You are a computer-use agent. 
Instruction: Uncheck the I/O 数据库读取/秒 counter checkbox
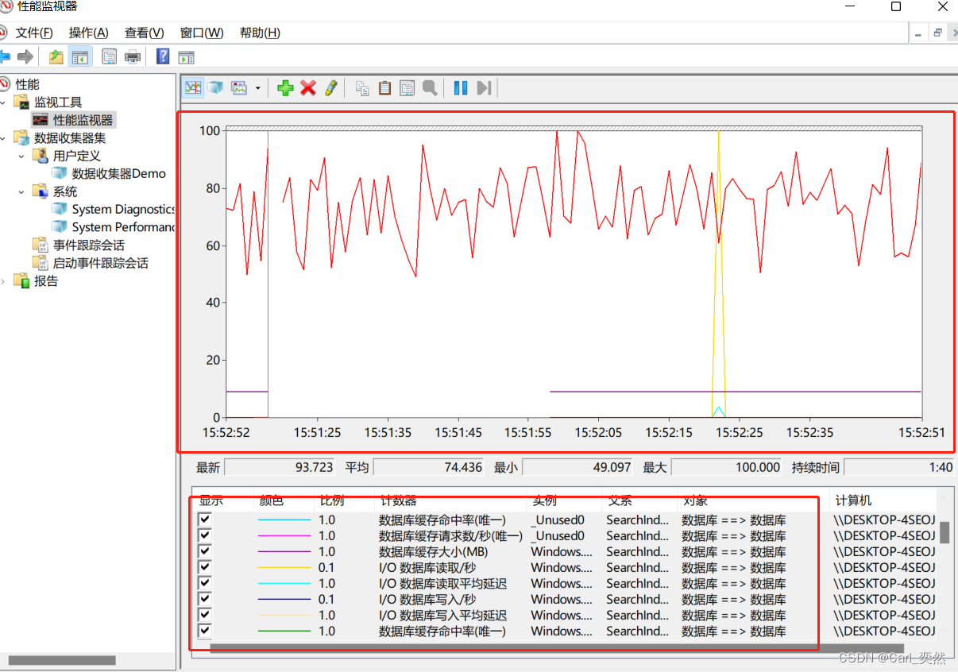(205, 567)
